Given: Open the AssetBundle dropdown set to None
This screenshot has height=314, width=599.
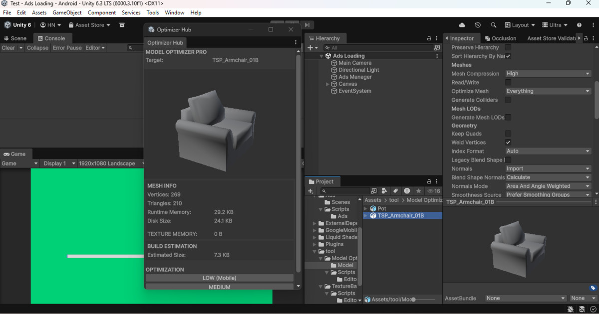Looking at the screenshot, I should click(526, 298).
